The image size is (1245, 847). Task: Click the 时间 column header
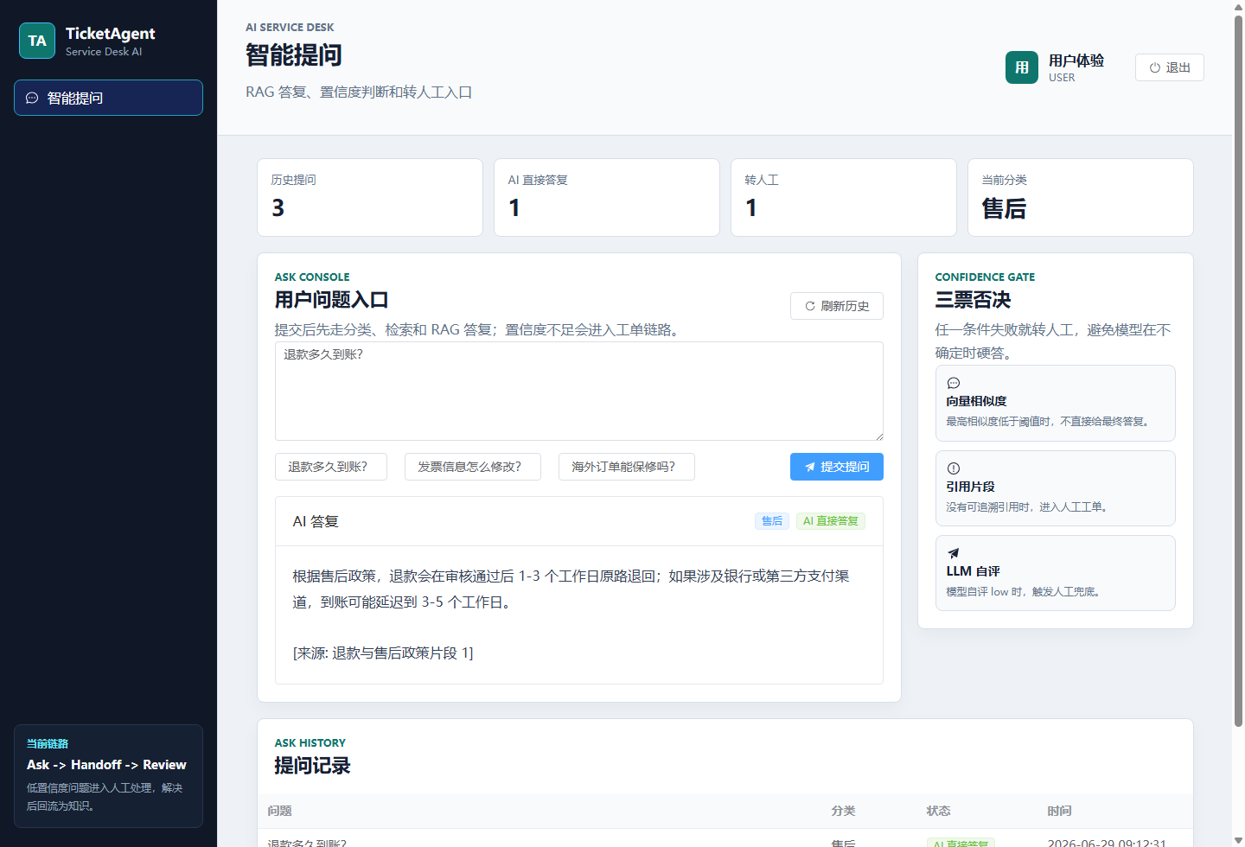click(1059, 811)
